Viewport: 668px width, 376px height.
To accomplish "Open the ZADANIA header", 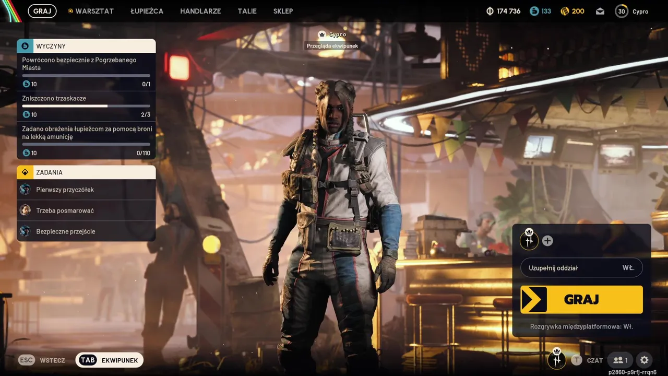I will [x=86, y=172].
